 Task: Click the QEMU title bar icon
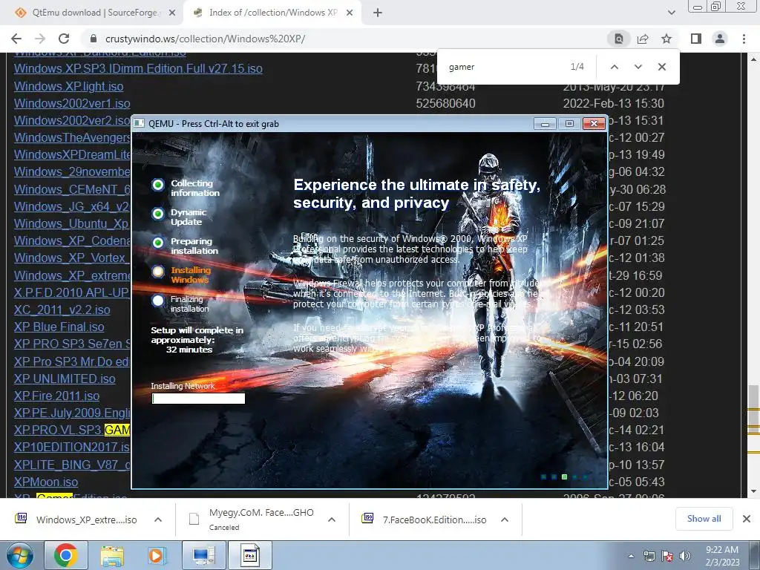click(x=139, y=124)
